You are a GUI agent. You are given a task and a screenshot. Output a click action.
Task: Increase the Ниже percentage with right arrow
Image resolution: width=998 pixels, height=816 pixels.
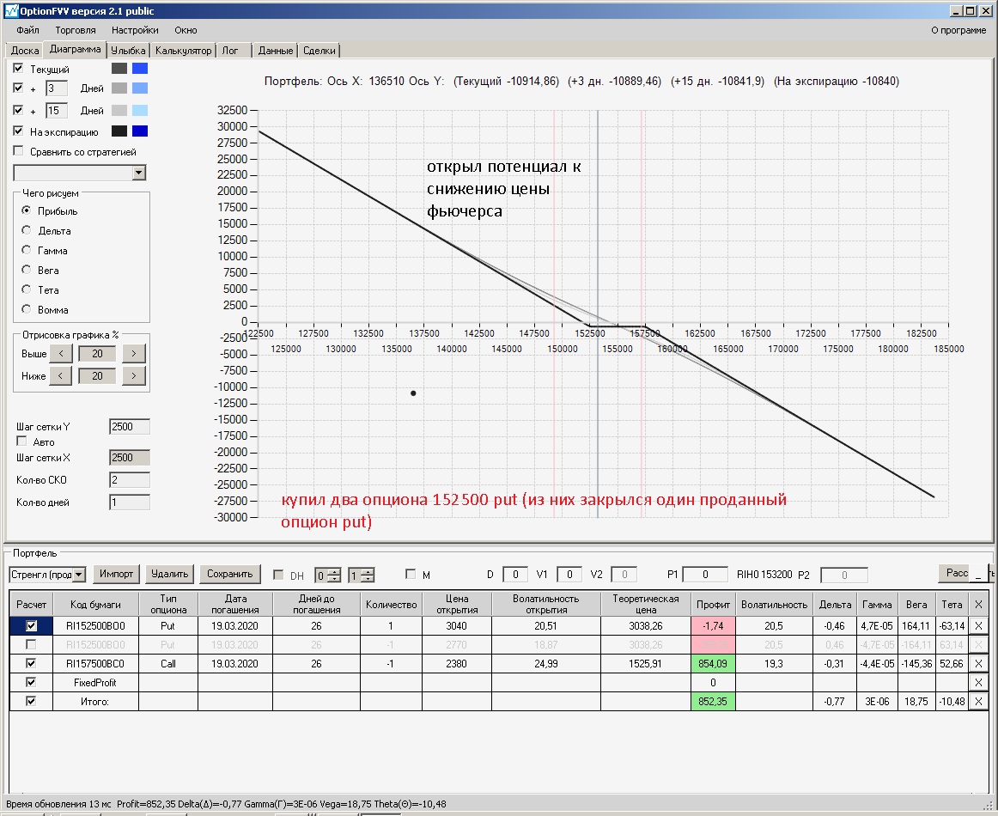point(134,375)
